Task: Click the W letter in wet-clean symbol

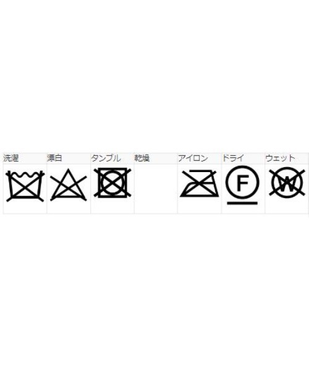Action: [287, 184]
